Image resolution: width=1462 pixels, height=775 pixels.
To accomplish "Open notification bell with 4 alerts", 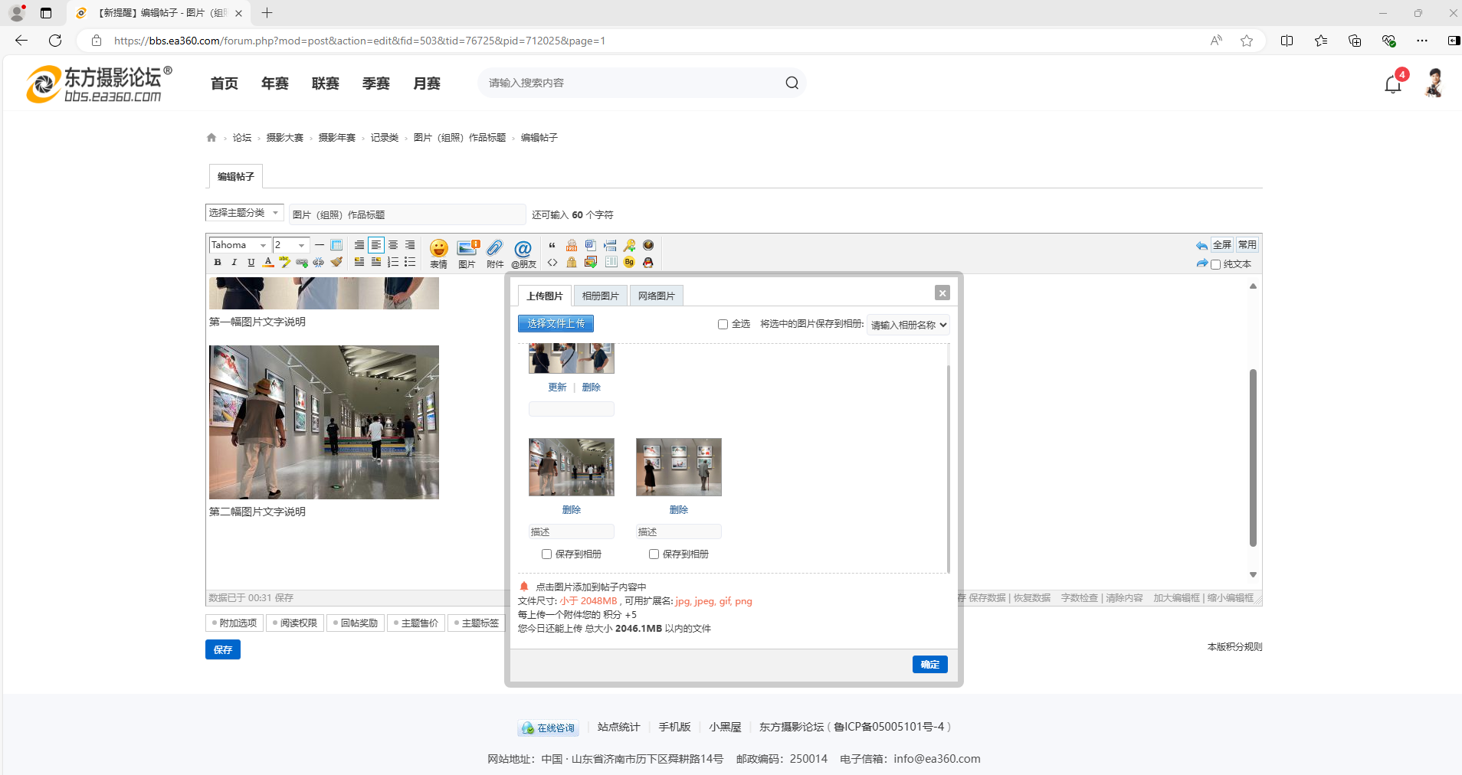I will (x=1393, y=83).
